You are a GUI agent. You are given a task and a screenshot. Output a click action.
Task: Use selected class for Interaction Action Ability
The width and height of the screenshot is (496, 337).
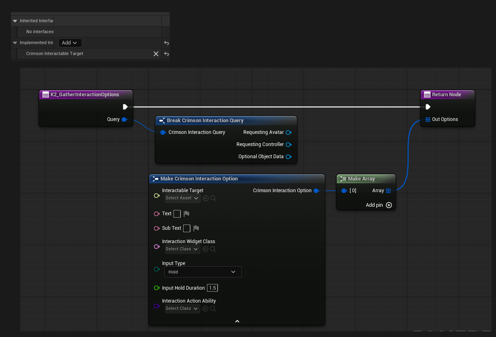(206, 309)
